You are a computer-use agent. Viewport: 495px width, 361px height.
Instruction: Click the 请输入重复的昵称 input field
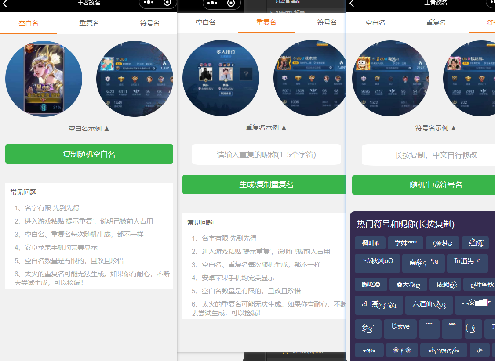click(266, 154)
